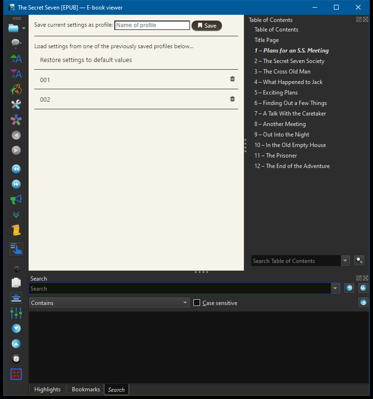
Task: Load saved profile 001
Action: [136, 80]
